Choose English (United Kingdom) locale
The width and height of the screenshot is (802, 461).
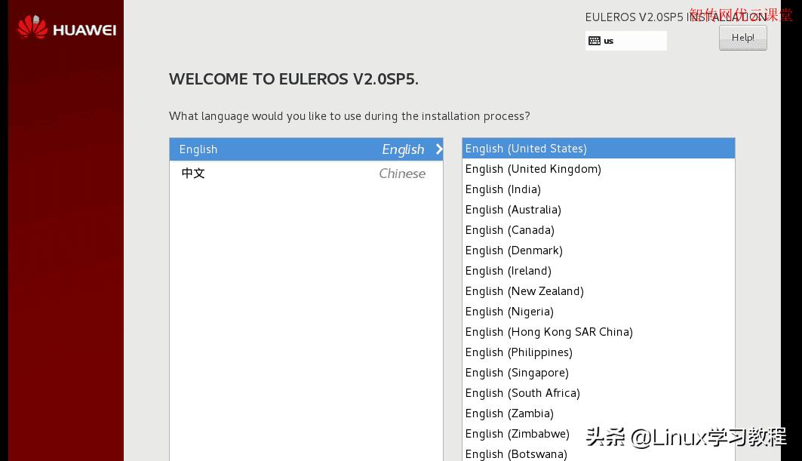[598, 169]
